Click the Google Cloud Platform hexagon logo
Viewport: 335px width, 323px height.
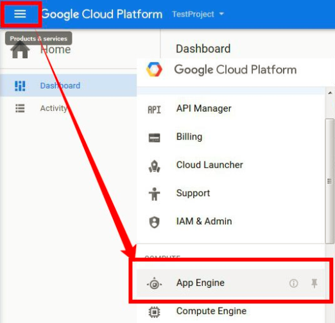[154, 69]
